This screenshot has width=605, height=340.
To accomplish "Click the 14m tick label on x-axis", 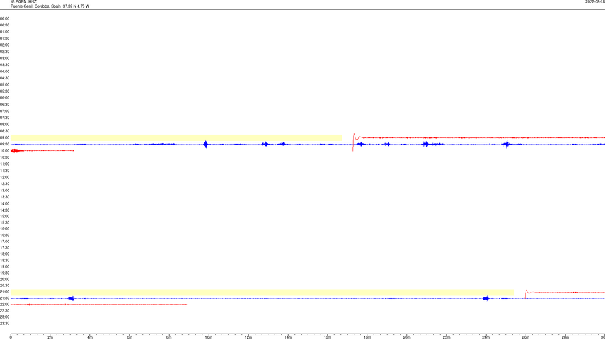I will (288, 337).
